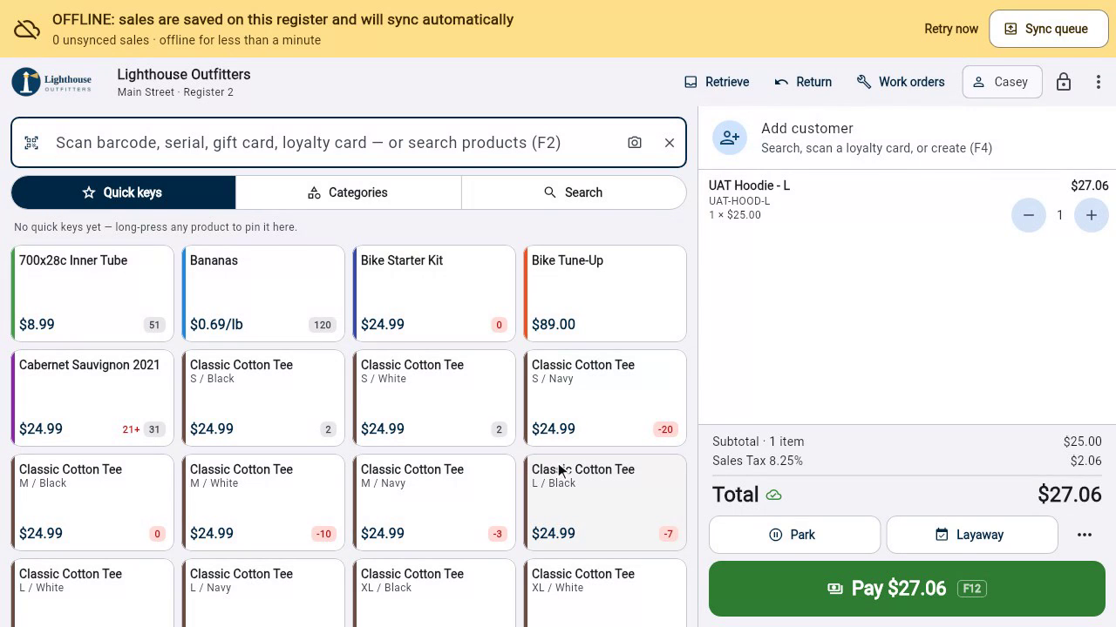Click Retry now in offline banner
The width and height of the screenshot is (1116, 627).
951,29
